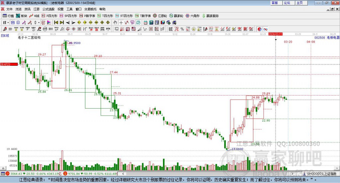The image size is (340, 183).
Task: Open the 交易委托 menu
Action: 90,9
